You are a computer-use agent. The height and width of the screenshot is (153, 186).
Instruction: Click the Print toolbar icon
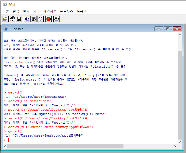click(x=57, y=19)
